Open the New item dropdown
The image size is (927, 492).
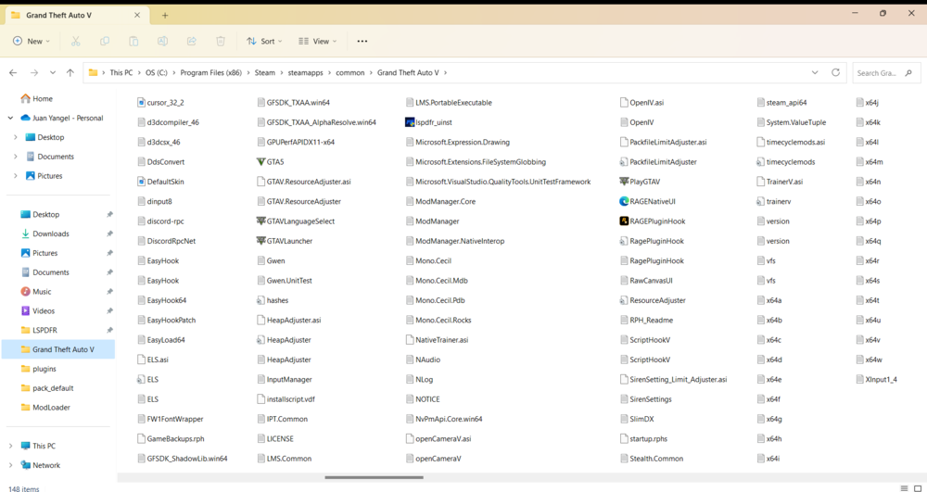coord(32,42)
